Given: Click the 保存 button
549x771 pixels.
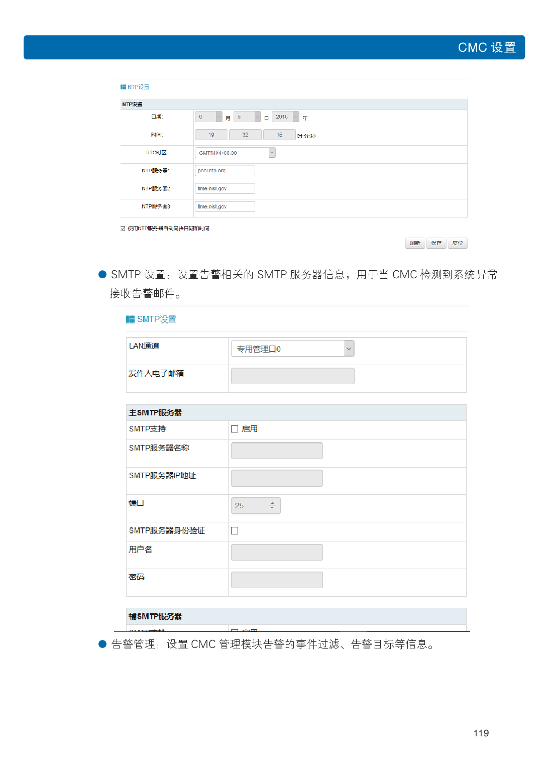Looking at the screenshot, I should click(x=435, y=243).
